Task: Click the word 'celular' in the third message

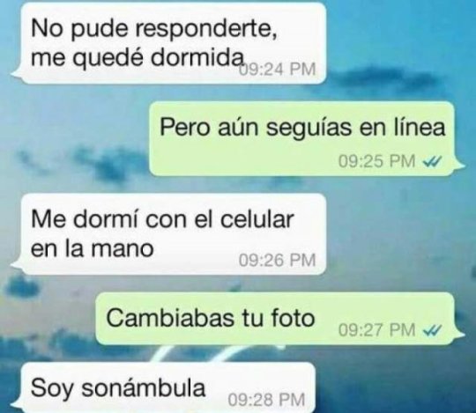Action: coord(257,219)
